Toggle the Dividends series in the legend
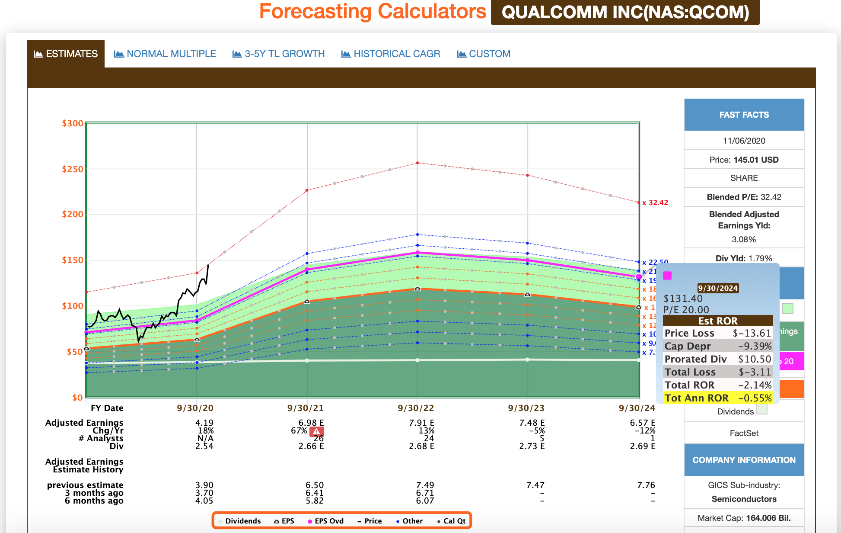This screenshot has width=841, height=533. [239, 521]
